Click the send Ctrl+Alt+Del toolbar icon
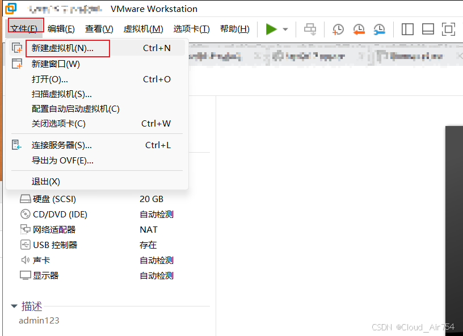This screenshot has width=463, height=336. (310, 30)
